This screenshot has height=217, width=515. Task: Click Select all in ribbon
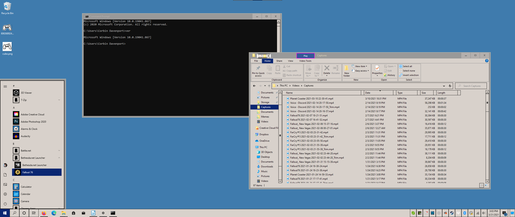pyautogui.click(x=406, y=66)
